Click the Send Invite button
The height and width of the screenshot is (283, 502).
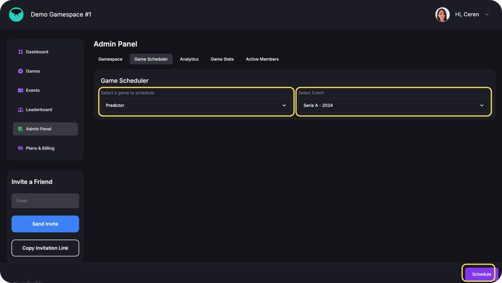pyautogui.click(x=45, y=224)
